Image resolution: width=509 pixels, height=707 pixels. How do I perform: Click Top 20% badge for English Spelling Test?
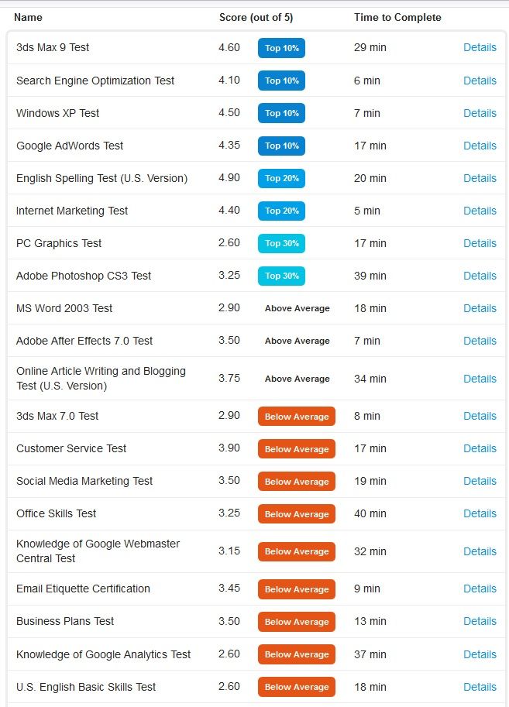click(x=281, y=178)
